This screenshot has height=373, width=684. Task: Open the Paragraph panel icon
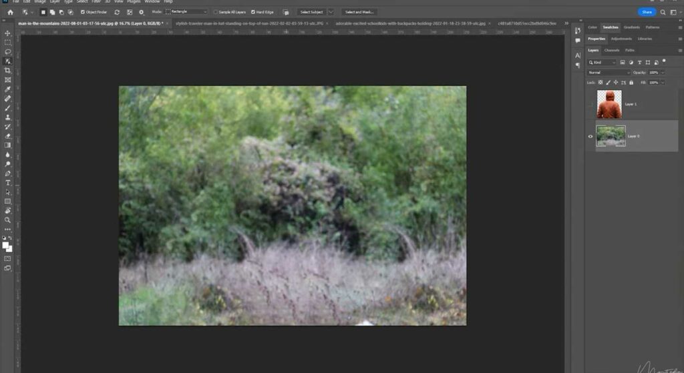tap(578, 65)
